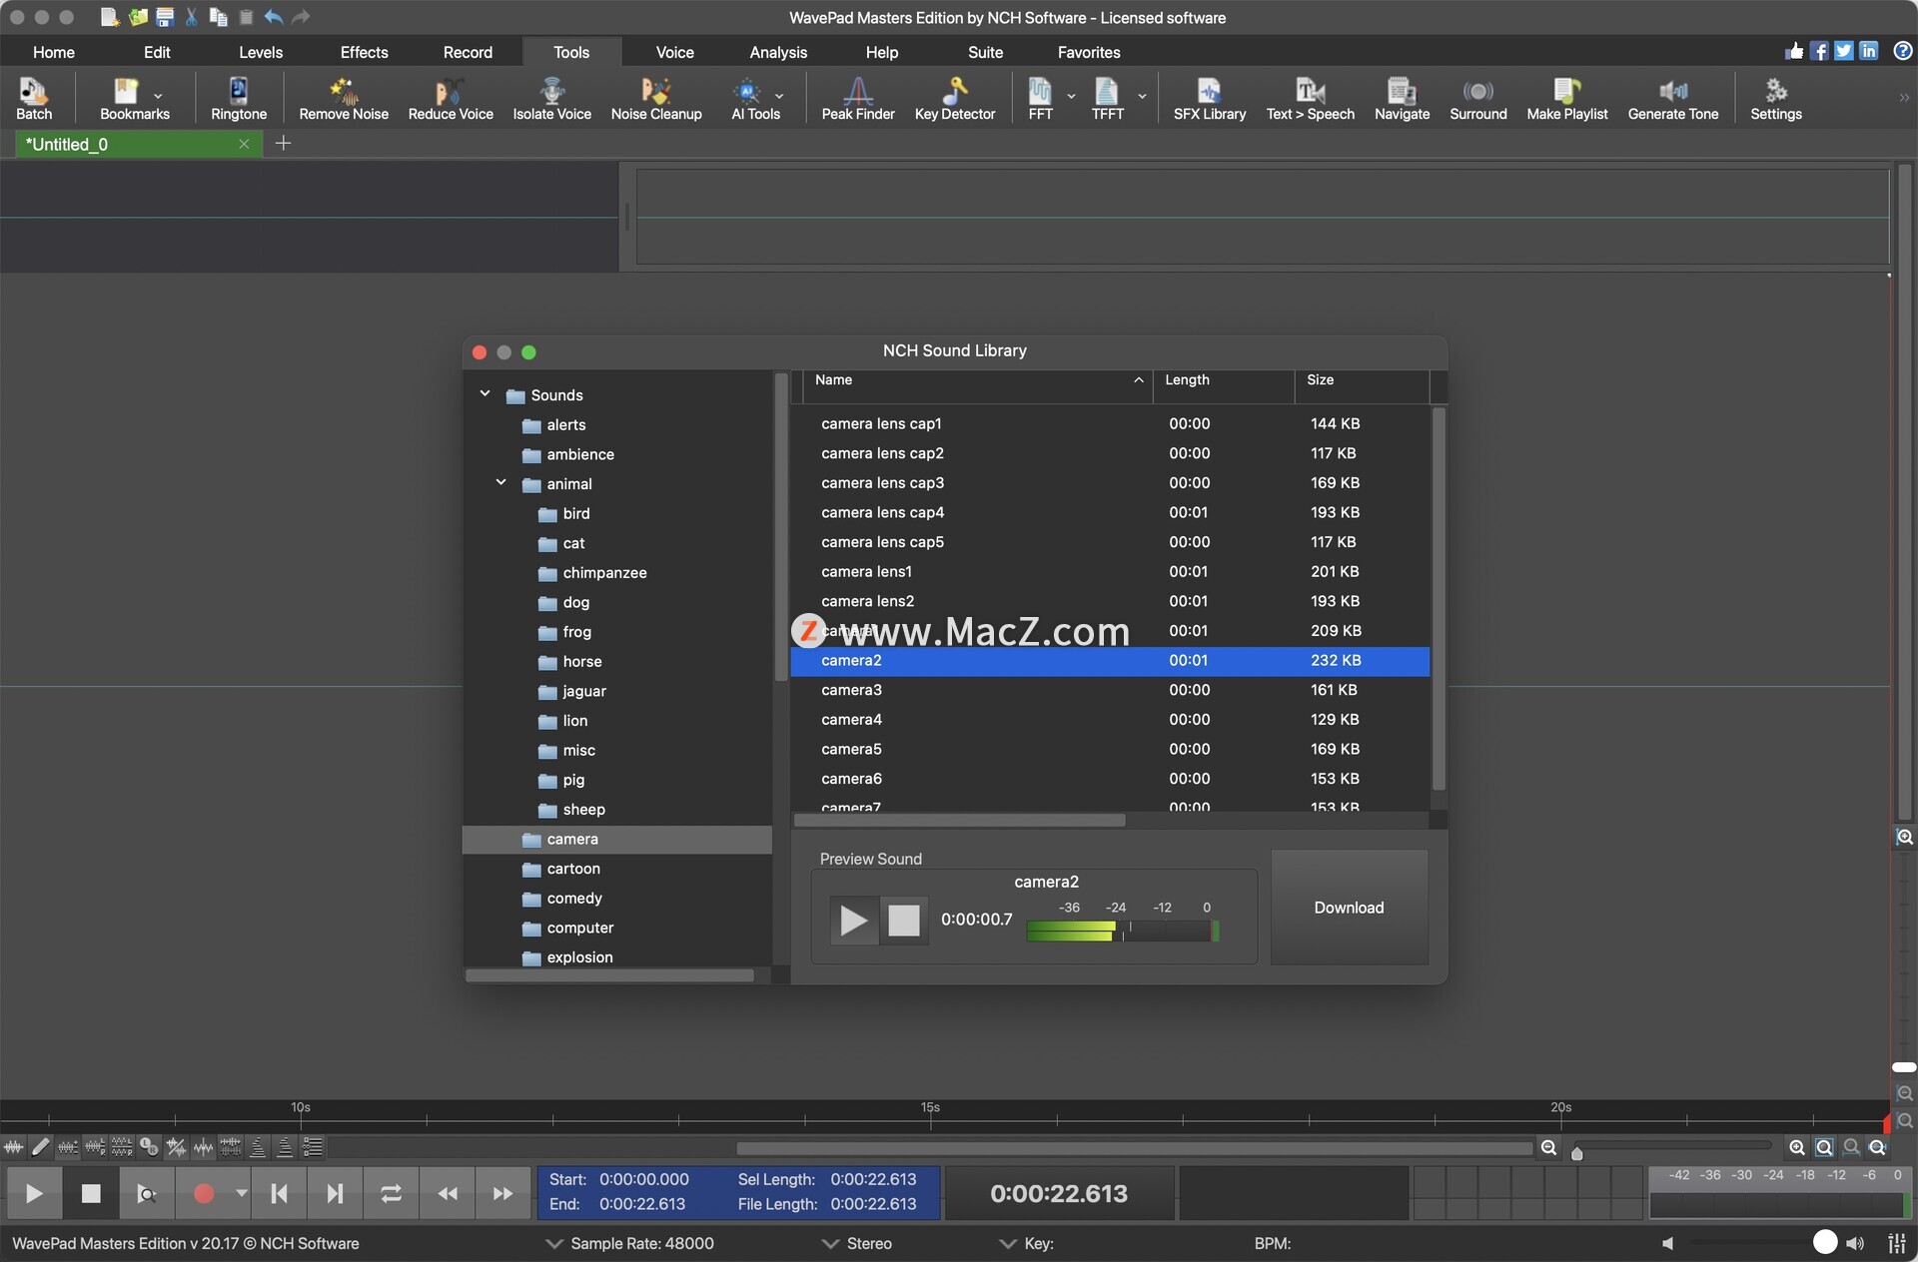This screenshot has height=1262, width=1918.
Task: Run the Key Detector
Action: pos(955,99)
